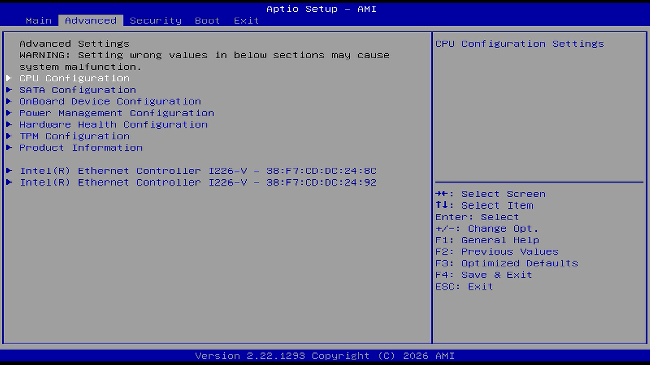Click 'ESC: Exit' hint
The height and width of the screenshot is (365, 650).
(464, 287)
